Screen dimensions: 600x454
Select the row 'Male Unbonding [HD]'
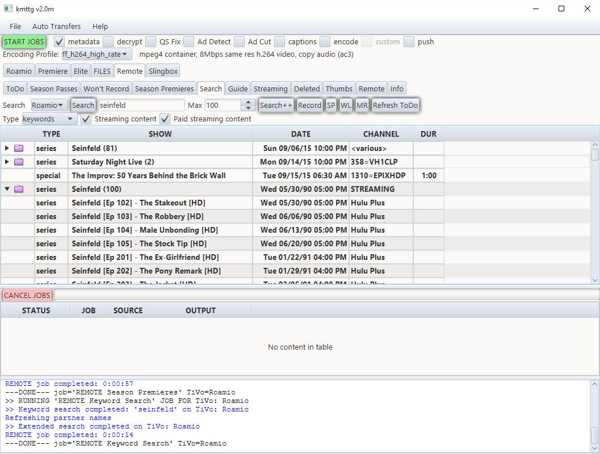coord(222,230)
